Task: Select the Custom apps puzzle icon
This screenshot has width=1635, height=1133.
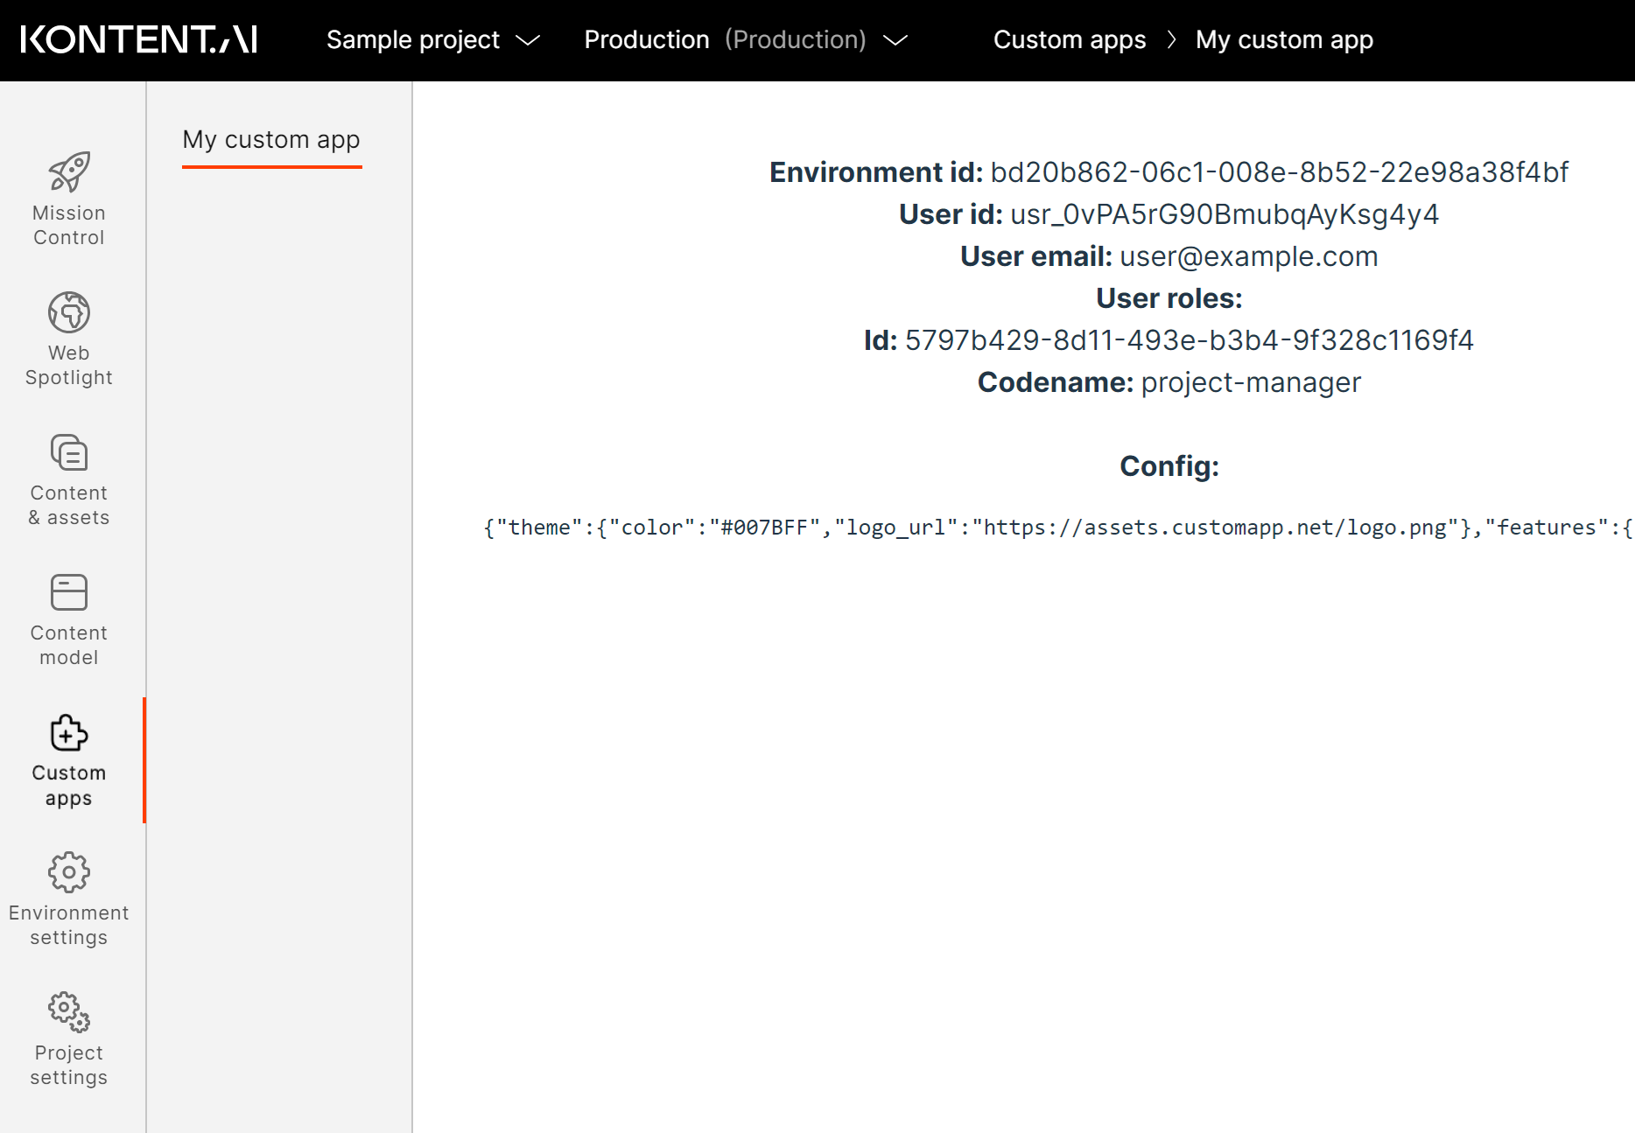Action: click(x=69, y=732)
